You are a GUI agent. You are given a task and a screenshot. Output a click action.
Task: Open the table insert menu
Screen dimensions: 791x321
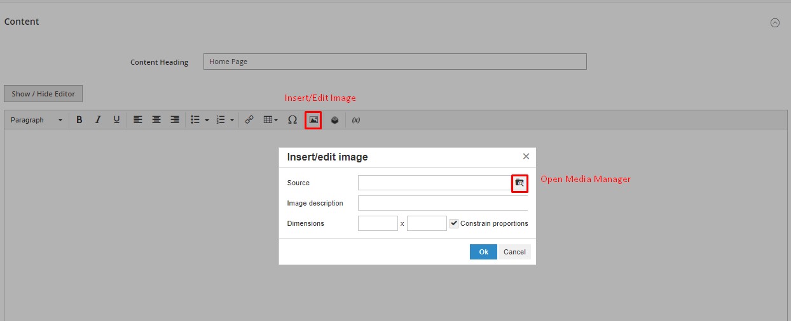coord(271,120)
